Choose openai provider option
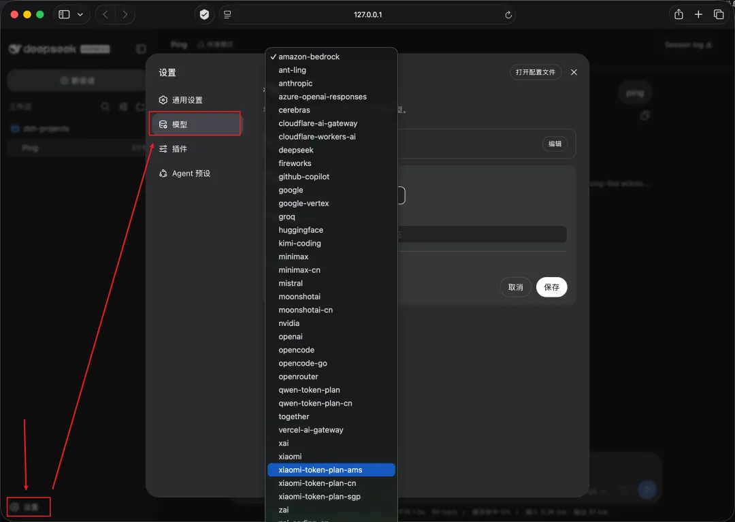Image resolution: width=735 pixels, height=522 pixels. pyautogui.click(x=331, y=337)
